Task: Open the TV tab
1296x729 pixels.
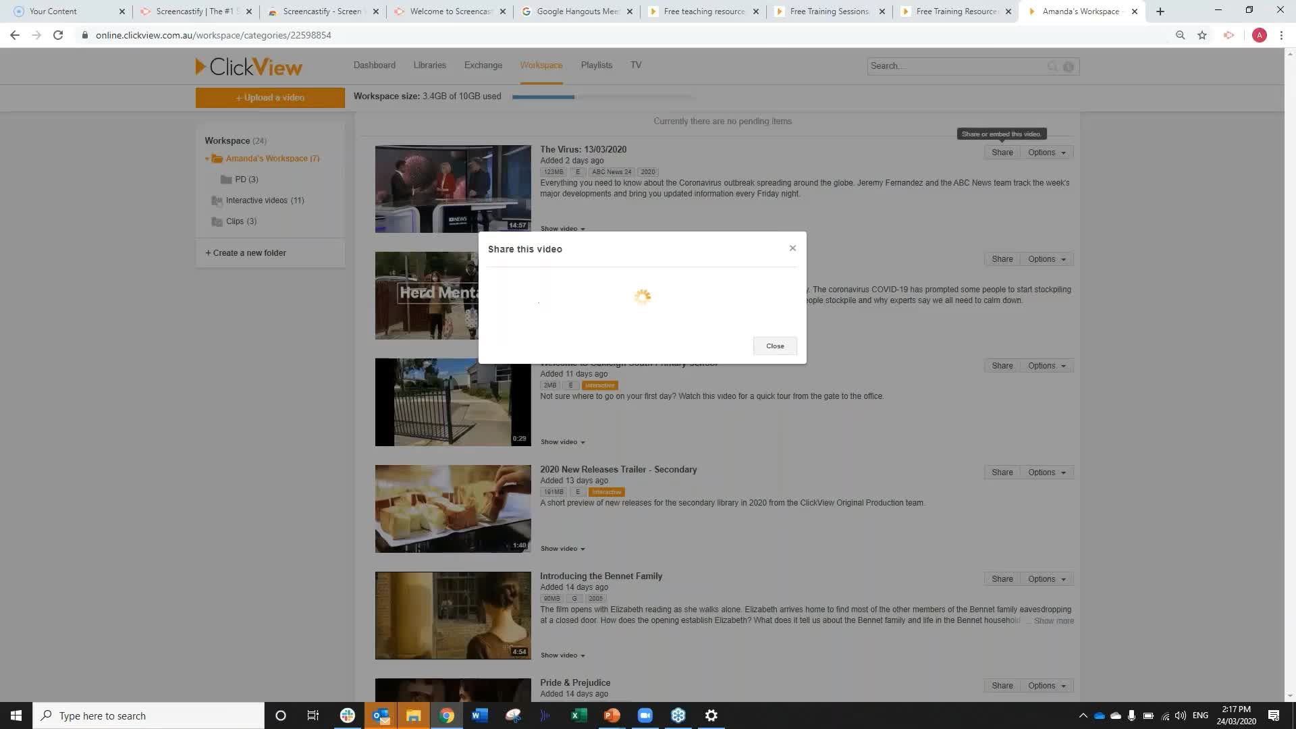Action: tap(636, 65)
